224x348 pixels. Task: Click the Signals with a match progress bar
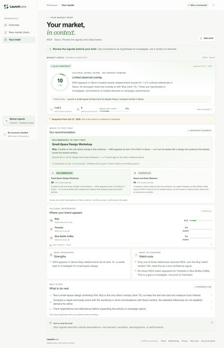click(114, 111)
